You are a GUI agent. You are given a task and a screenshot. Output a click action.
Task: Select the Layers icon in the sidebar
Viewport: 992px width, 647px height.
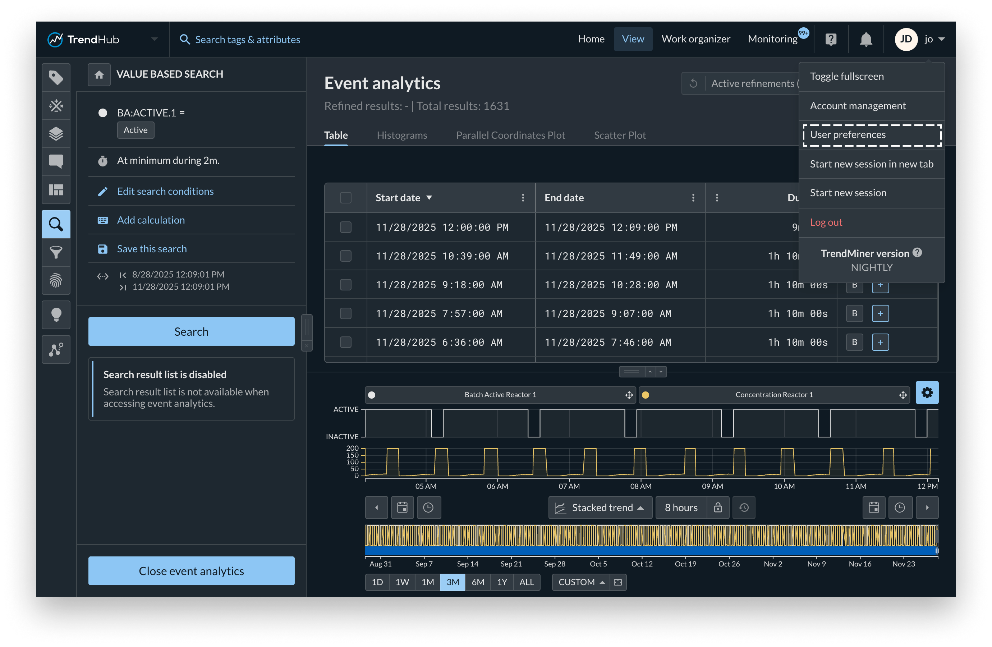[56, 133]
